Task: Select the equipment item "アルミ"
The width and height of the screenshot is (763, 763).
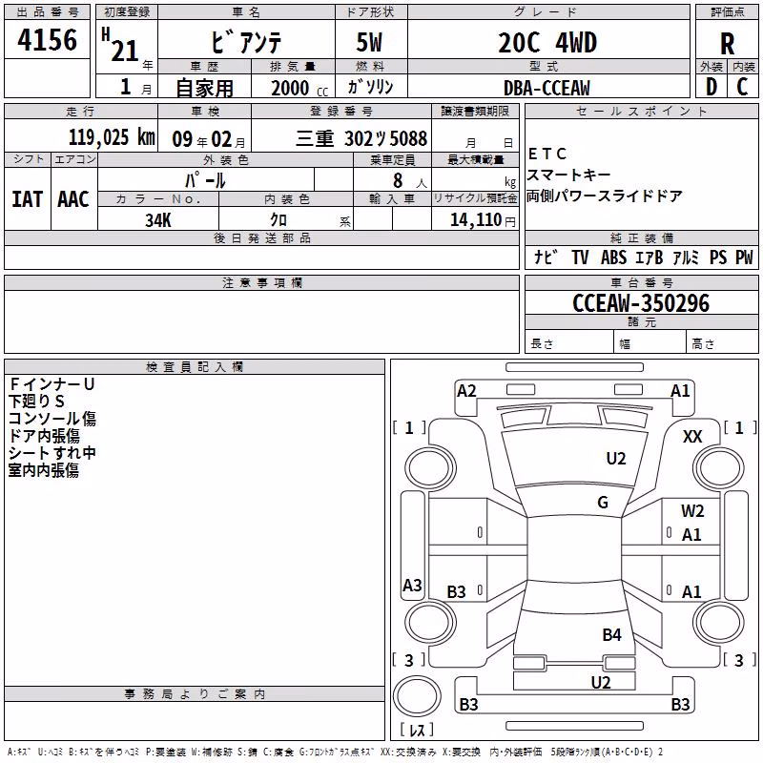Action: 686,257
